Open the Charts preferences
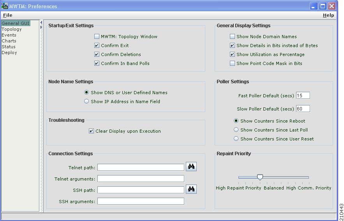 click(9, 41)
